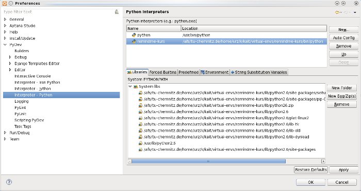Switch to the Libraries tab

137,72
